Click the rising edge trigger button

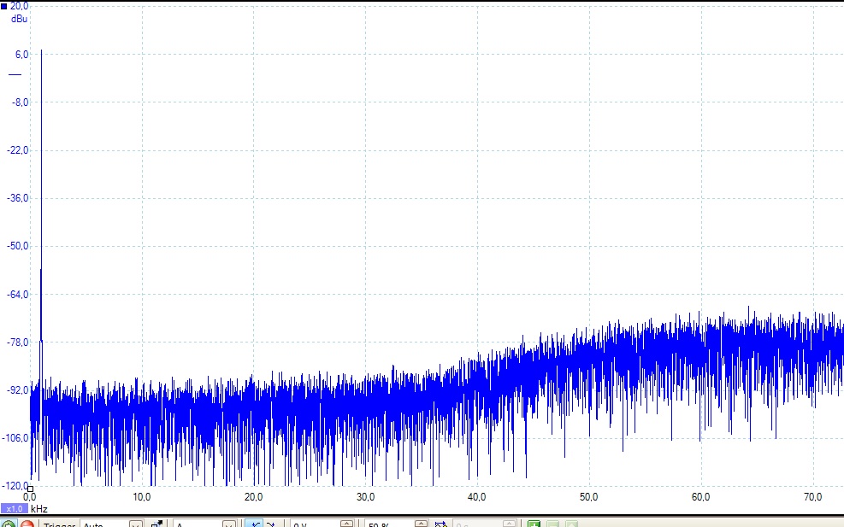click(x=254, y=524)
